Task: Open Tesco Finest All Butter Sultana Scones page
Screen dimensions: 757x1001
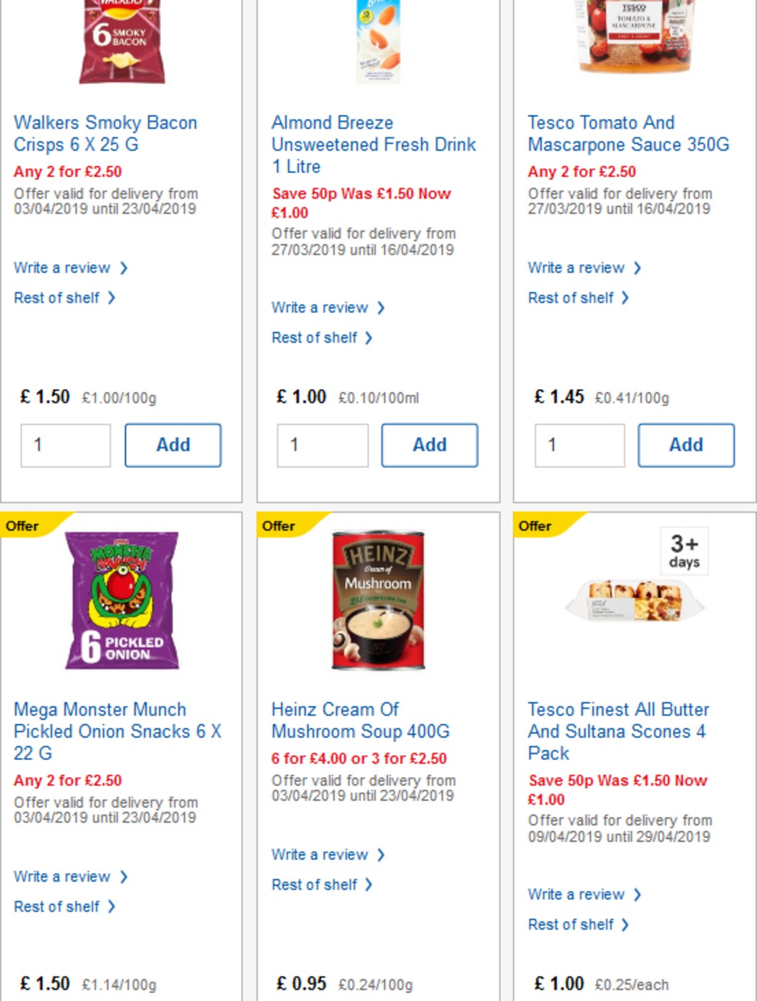Action: click(619, 731)
